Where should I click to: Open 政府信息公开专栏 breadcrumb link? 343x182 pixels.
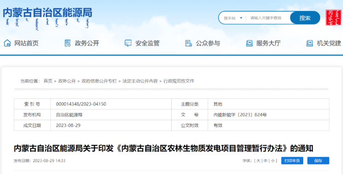[x=99, y=81]
